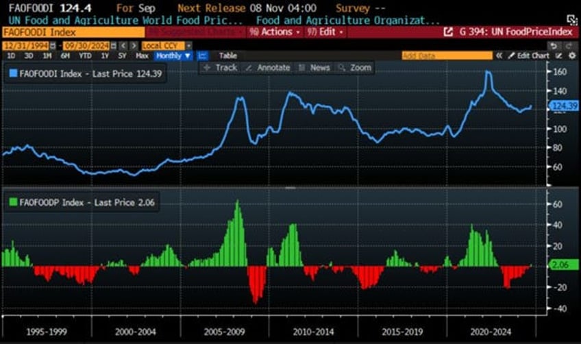Click the window export icon at top right
581x344 pixels.
click(572, 20)
